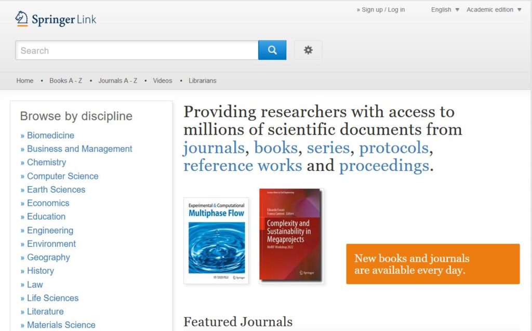Browse the Computer Science discipline
The image size is (532, 331).
(x=62, y=176)
